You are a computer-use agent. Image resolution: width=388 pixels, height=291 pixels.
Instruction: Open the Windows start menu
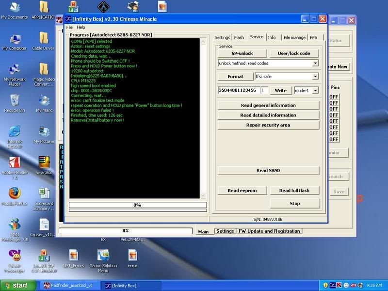coord(18,286)
